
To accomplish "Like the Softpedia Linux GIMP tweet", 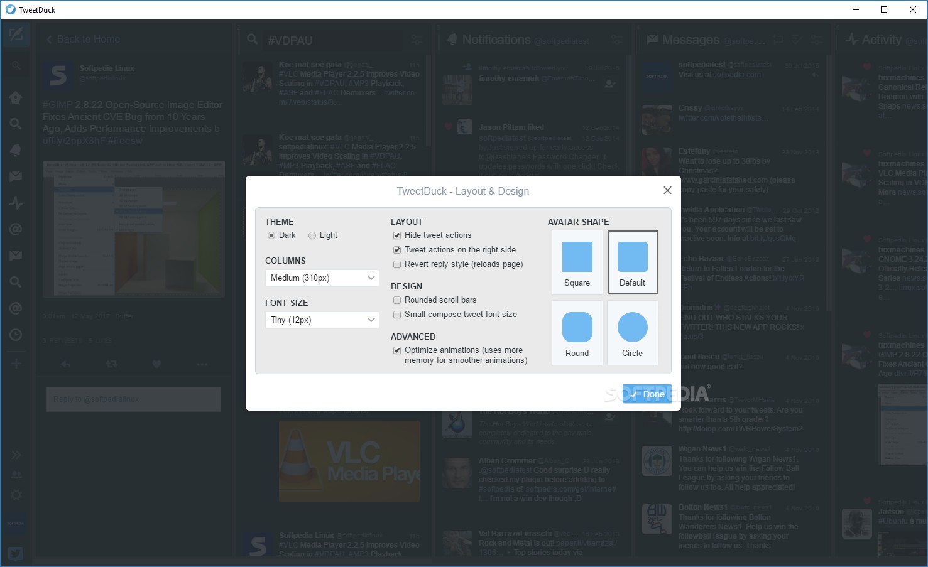I will point(156,364).
